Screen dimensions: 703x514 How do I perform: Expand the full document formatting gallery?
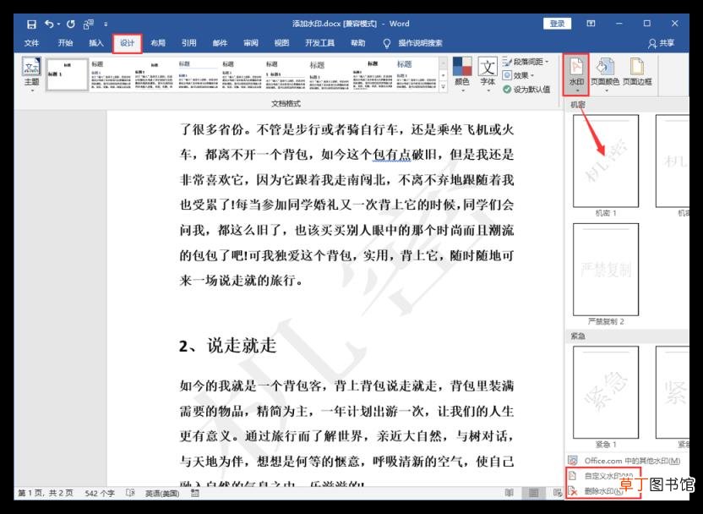pyautogui.click(x=443, y=87)
